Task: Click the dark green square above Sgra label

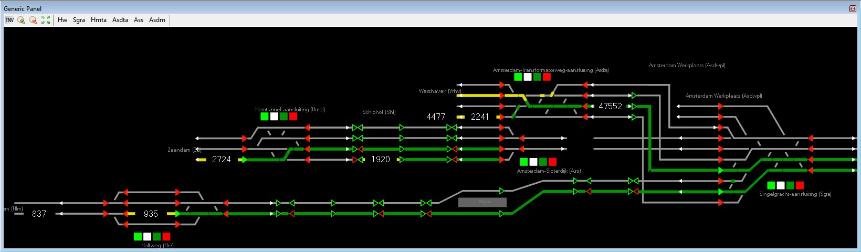Action: 790,185
